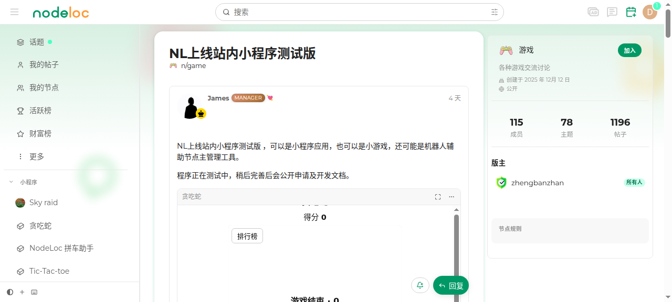
Task: Click the plus icon in sidebar footer
Action: click(22, 292)
